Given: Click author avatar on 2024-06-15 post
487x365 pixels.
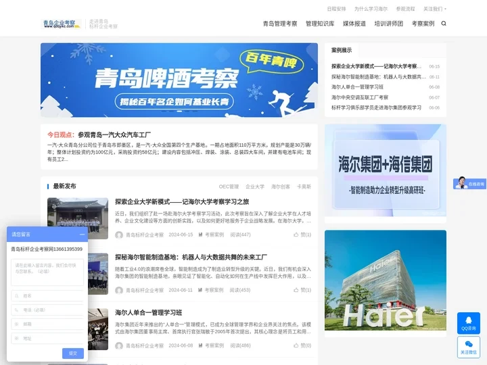Looking at the screenshot, I should tap(119, 235).
